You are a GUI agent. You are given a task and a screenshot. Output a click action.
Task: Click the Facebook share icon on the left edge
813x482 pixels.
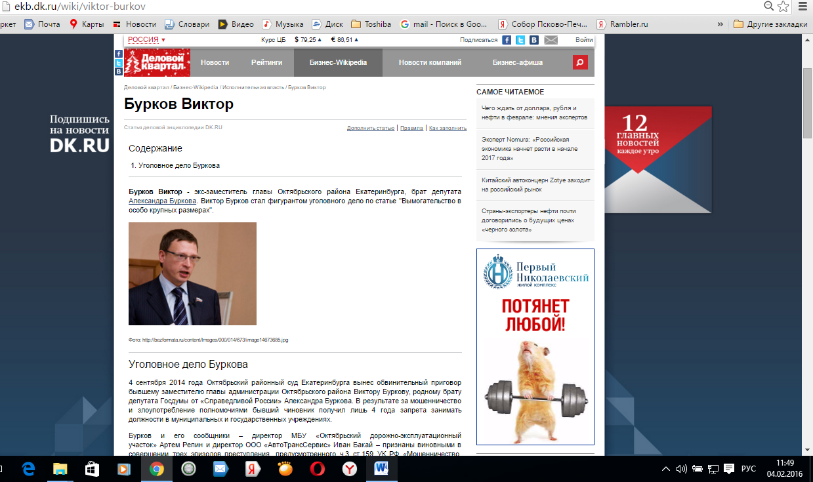[119, 54]
